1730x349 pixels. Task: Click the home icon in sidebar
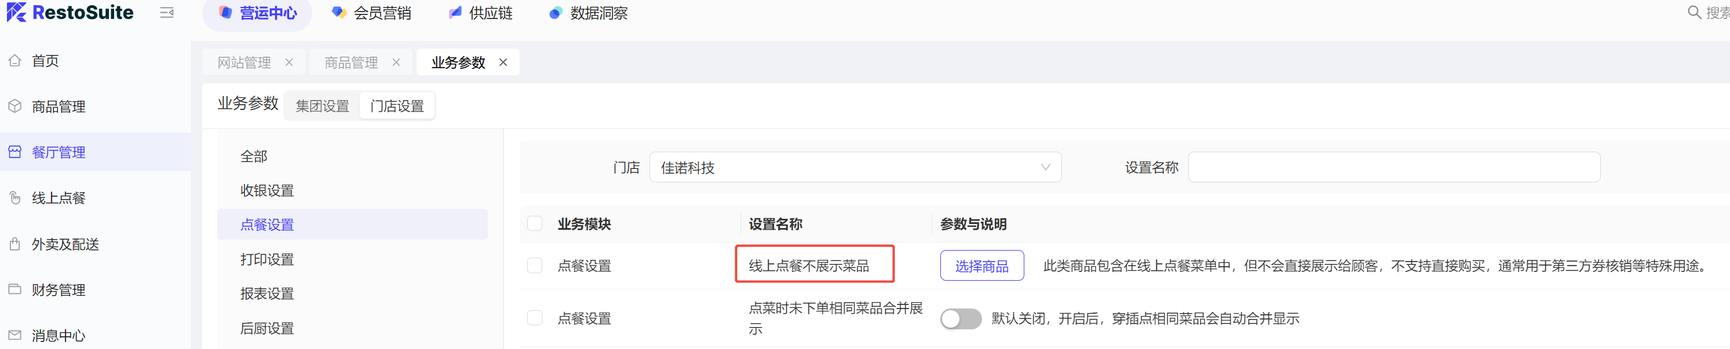[15, 60]
